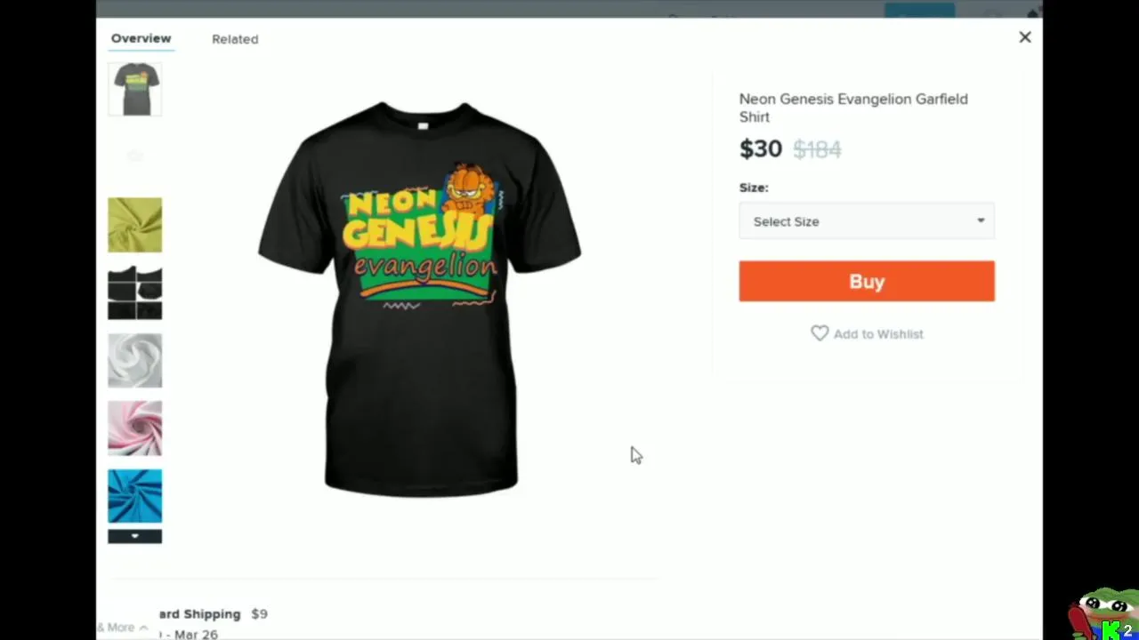Viewport: 1139px width, 640px height.
Task: Click the main Garfield shirt image
Action: [420, 298]
